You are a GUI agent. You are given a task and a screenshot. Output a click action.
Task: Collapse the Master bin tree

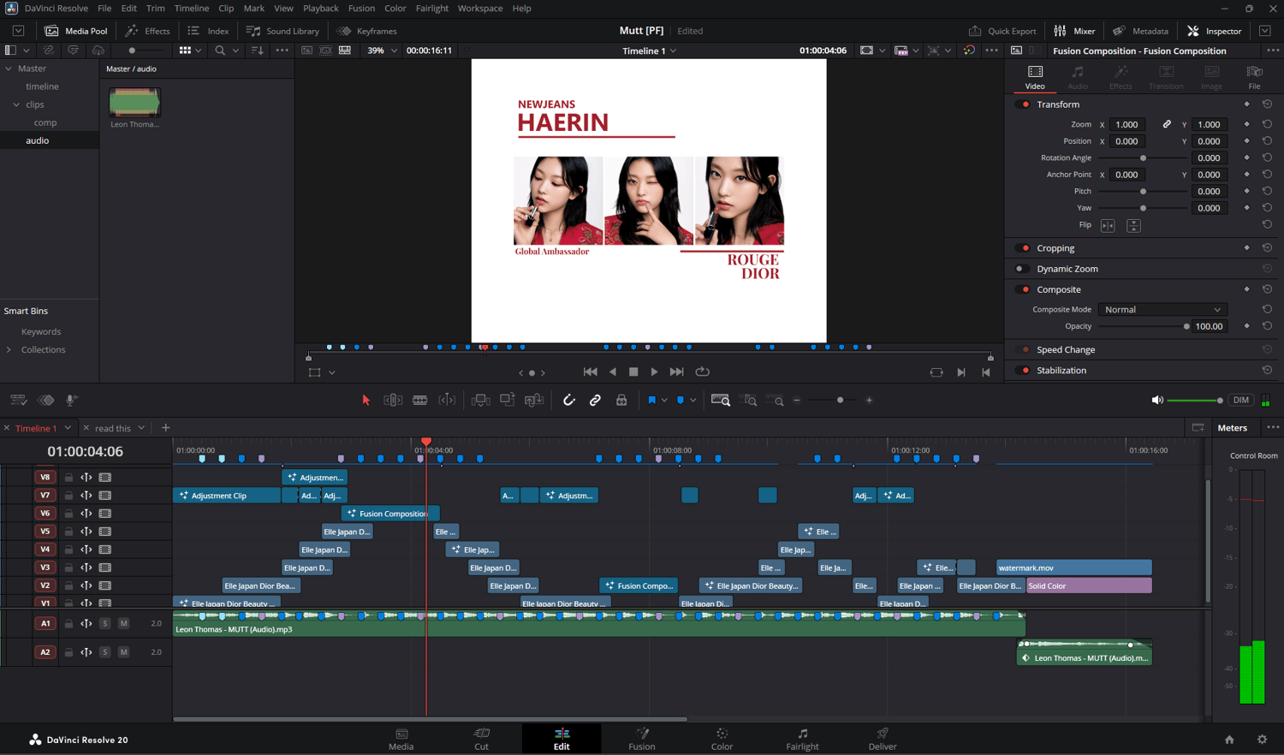click(x=9, y=68)
